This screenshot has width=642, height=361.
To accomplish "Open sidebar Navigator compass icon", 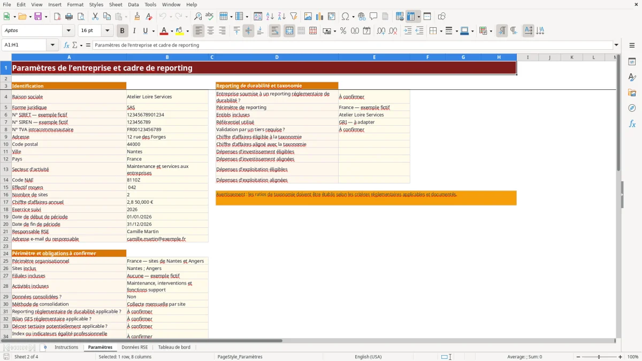I will click(632, 108).
